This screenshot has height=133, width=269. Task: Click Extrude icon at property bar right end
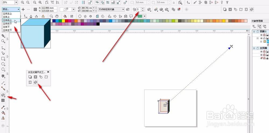pos(252,9)
